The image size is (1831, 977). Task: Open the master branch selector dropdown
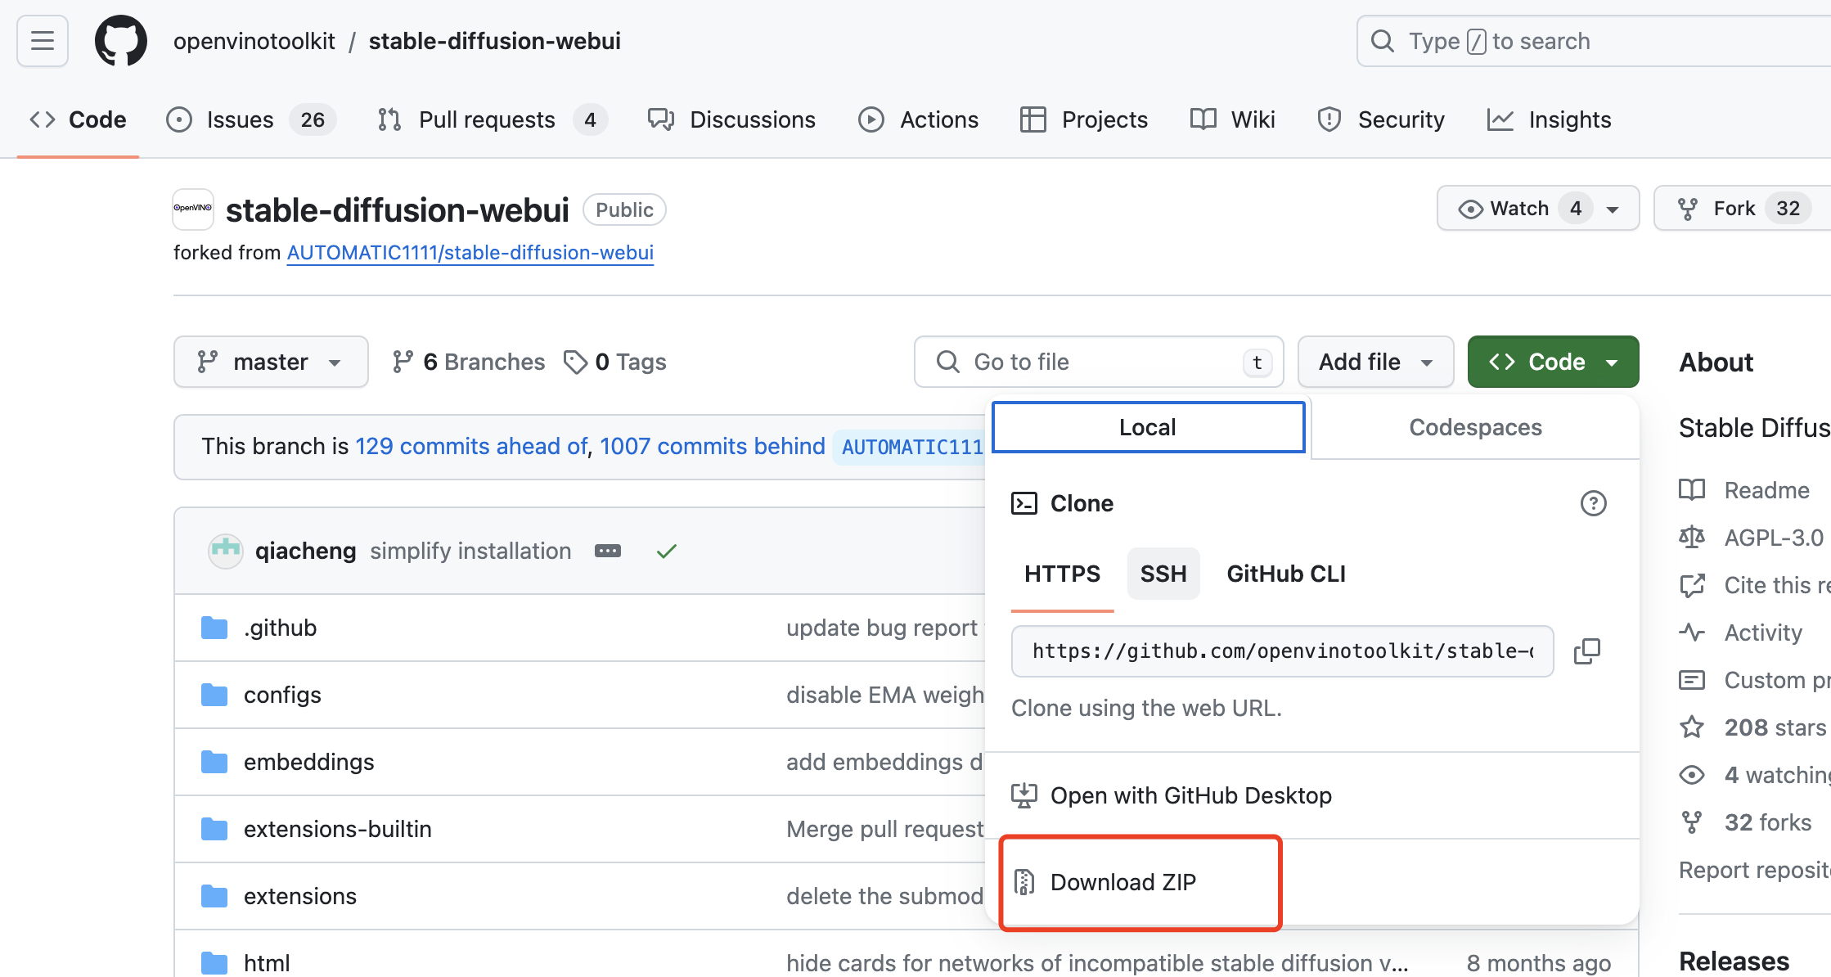coord(271,362)
